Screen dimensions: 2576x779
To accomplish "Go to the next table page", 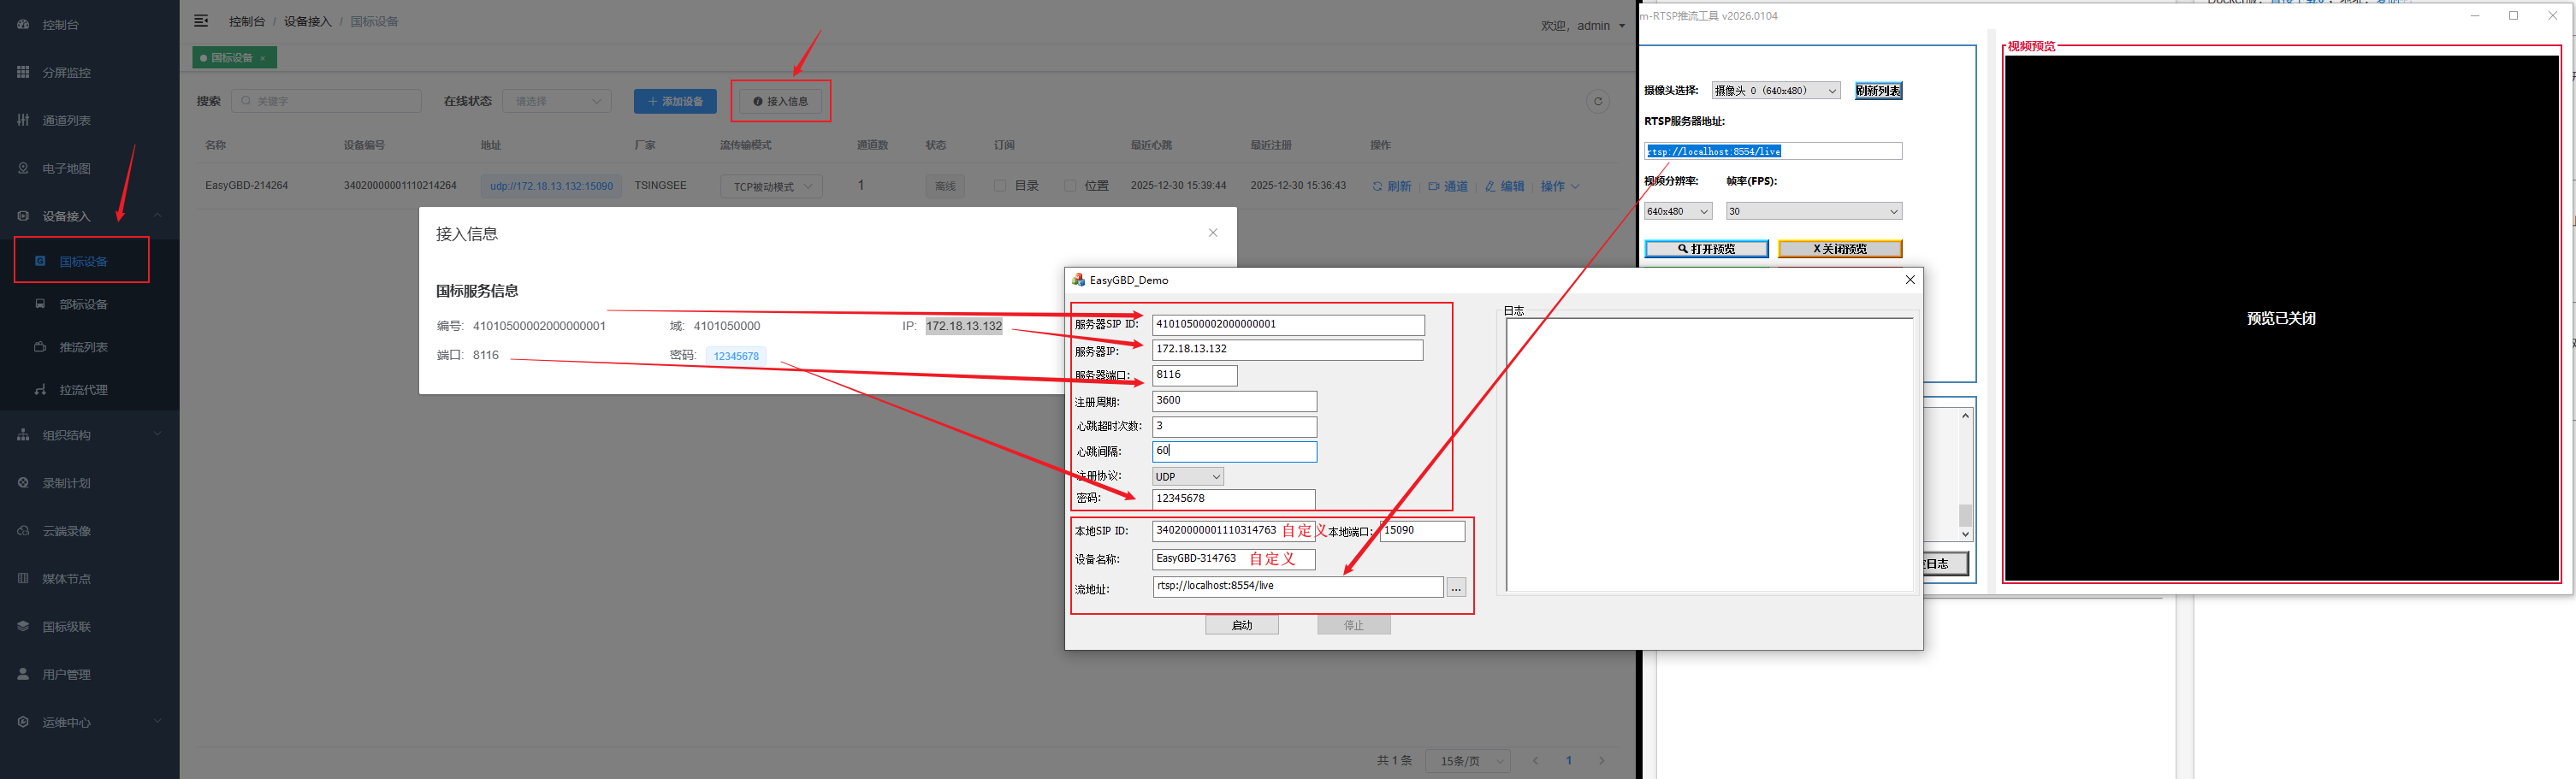I will pyautogui.click(x=1602, y=761).
